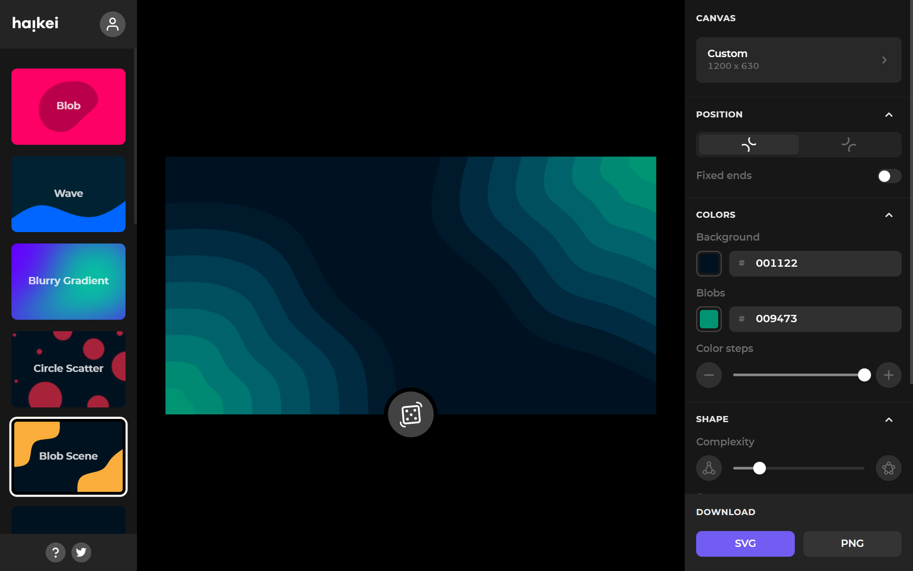This screenshot has width=913, height=571.
Task: Select the second blob position option
Action: point(849,145)
